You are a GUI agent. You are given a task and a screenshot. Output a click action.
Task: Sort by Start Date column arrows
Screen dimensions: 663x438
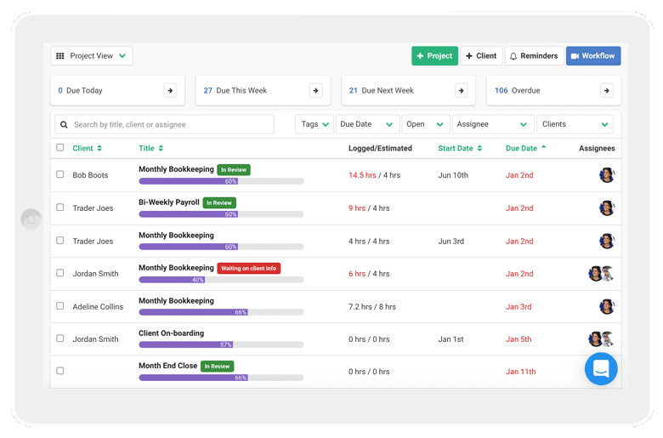pyautogui.click(x=479, y=148)
